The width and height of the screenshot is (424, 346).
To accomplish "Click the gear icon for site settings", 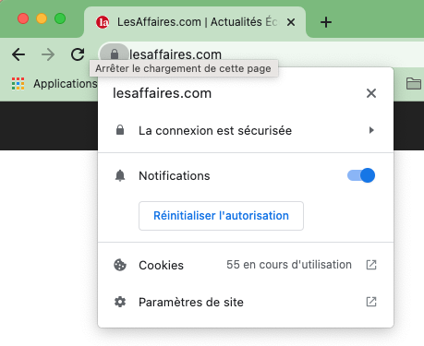I will [120, 302].
